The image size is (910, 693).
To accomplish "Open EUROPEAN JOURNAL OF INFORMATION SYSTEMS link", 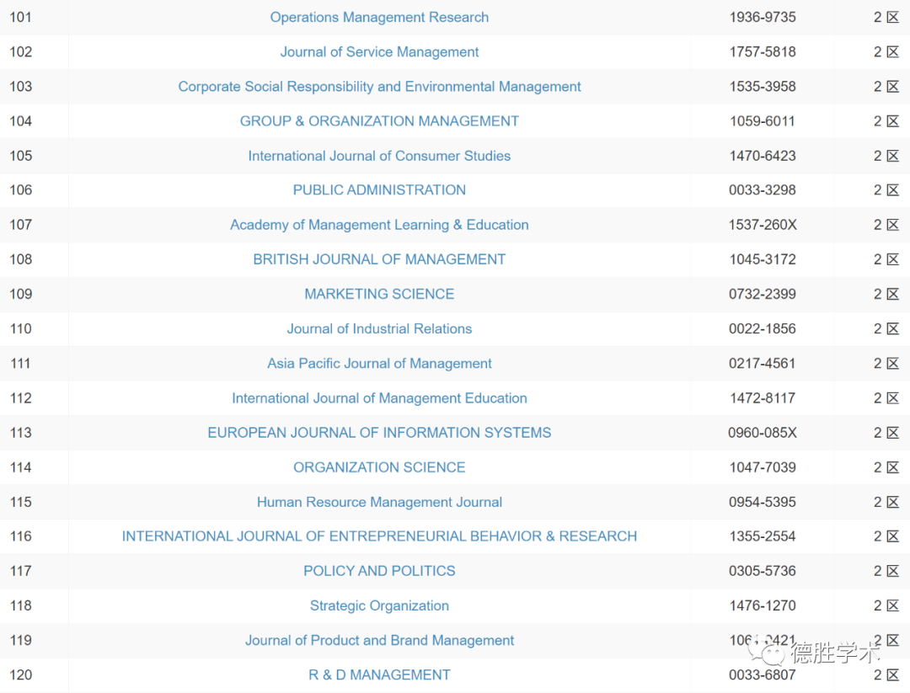I will (x=379, y=433).
